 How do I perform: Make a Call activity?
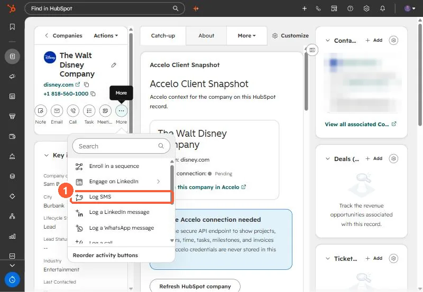(73, 111)
